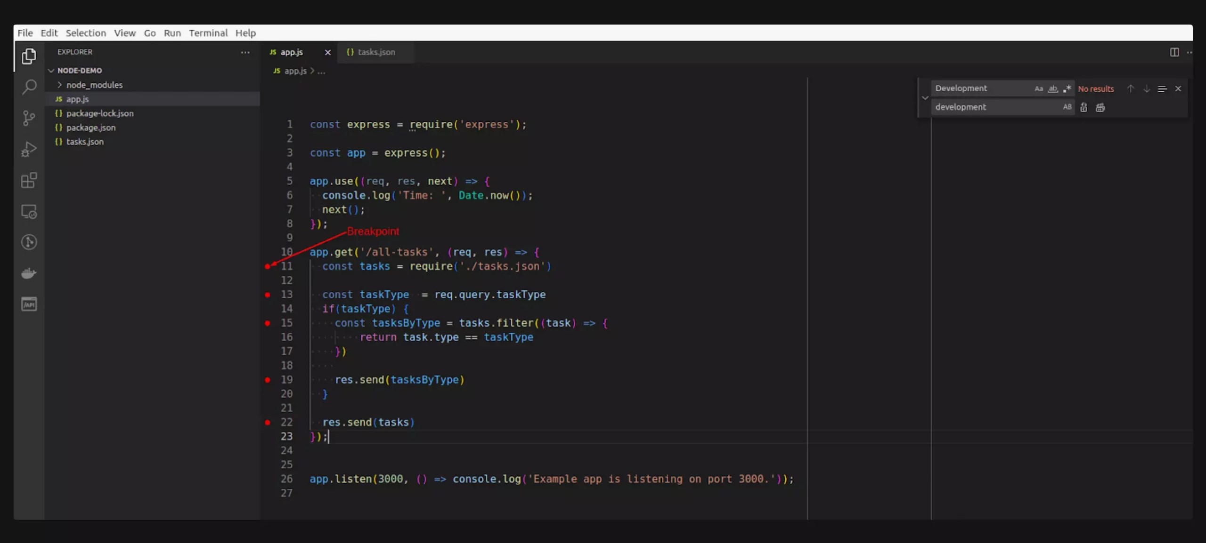Image resolution: width=1206 pixels, height=543 pixels.
Task: Open the Docker extension panel
Action: click(x=29, y=273)
